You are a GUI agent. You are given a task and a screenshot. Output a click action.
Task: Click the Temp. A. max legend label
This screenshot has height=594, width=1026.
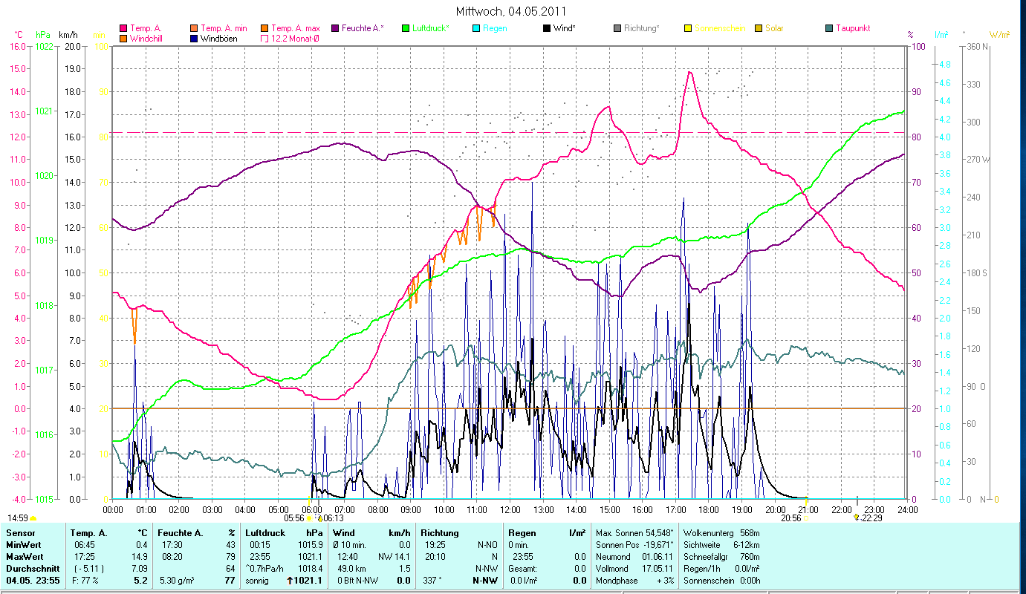[x=296, y=28]
